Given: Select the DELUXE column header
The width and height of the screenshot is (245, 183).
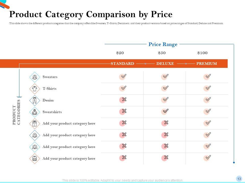Looking at the screenshot, I should (165, 64).
